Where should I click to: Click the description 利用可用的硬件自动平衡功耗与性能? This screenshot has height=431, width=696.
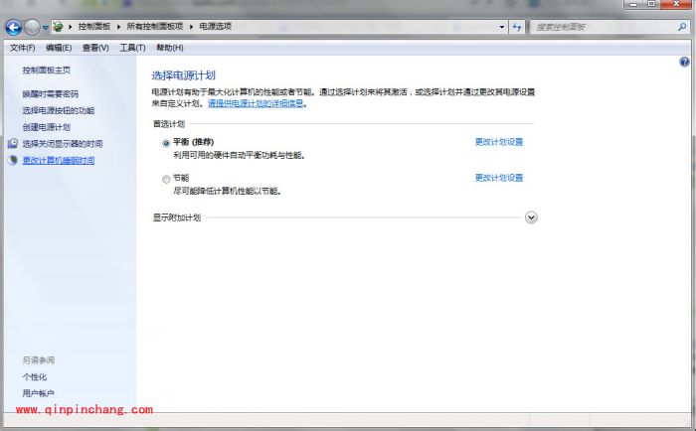[x=240, y=155]
